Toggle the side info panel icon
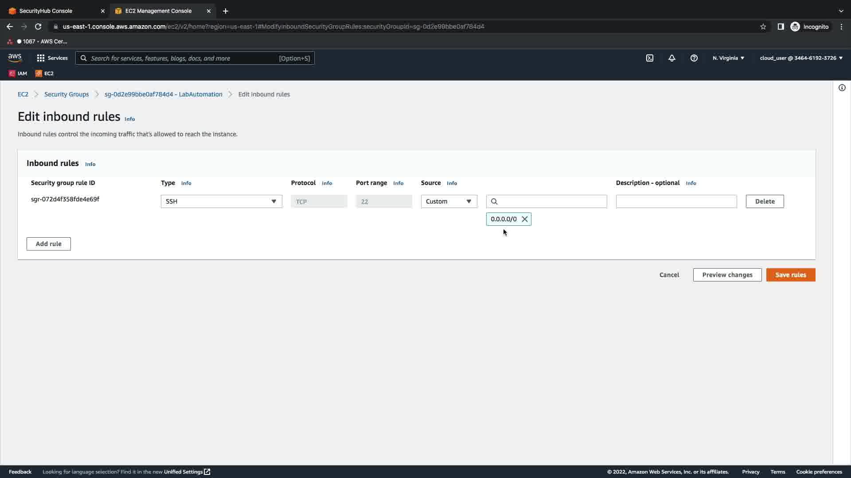Viewport: 851px width, 478px height. point(842,88)
